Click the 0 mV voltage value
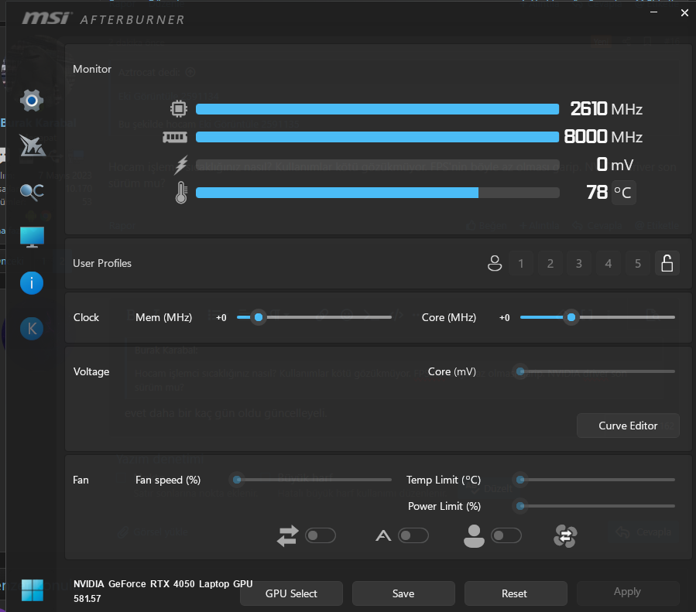 click(615, 165)
